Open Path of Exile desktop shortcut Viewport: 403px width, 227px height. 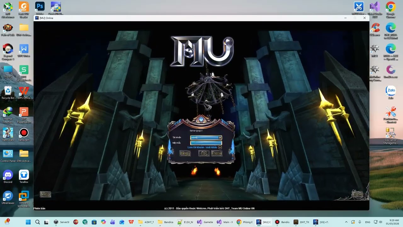8,30
